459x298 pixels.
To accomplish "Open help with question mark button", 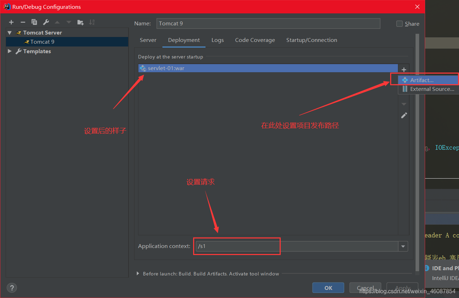I will (12, 287).
